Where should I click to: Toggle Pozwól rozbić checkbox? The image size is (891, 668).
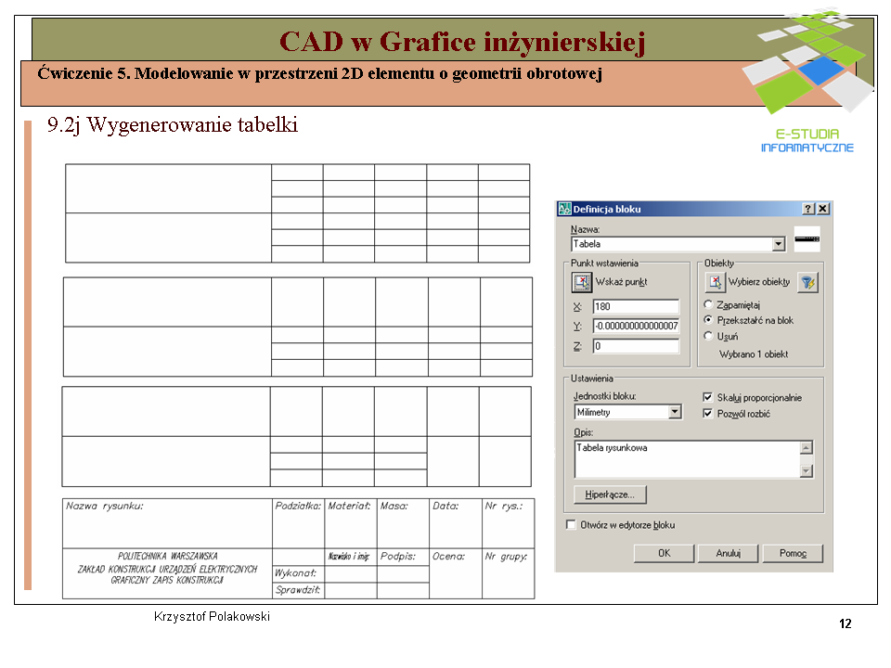(x=707, y=413)
